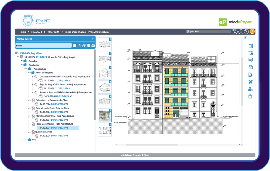Image resolution: width=270 pixels, height=171 pixels.
Task: Click the pencil edit icon beside Filtrar
Action: pyautogui.click(x=74, y=45)
